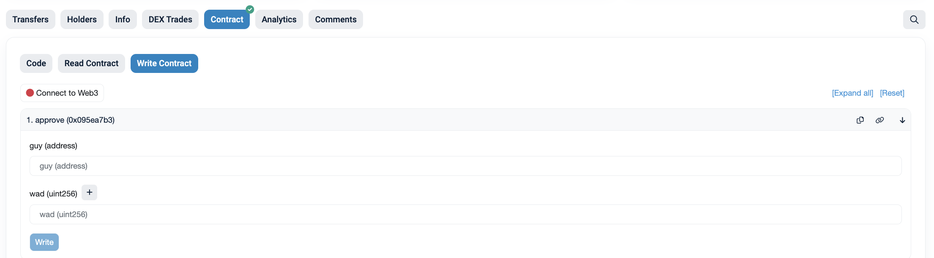Switch to the Analytics tab
Viewport: 934px width, 258px height.
(x=279, y=19)
